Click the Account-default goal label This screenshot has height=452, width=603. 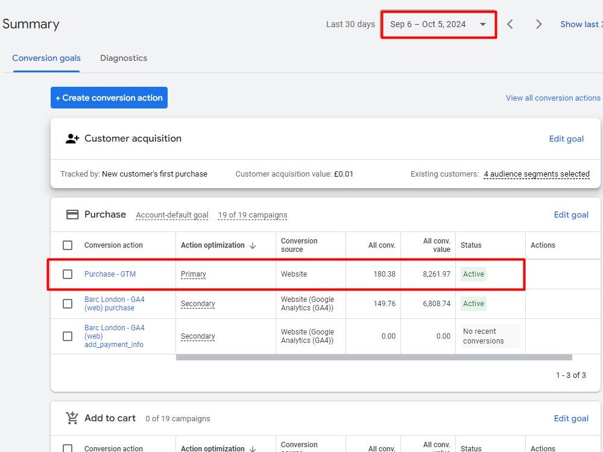pyautogui.click(x=172, y=215)
